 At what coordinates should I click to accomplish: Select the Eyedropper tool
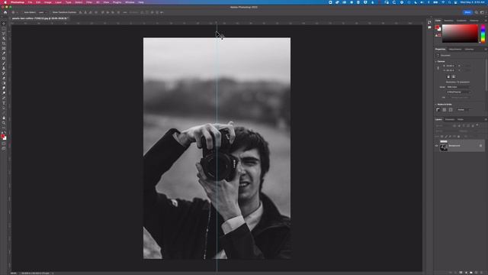coord(4,53)
